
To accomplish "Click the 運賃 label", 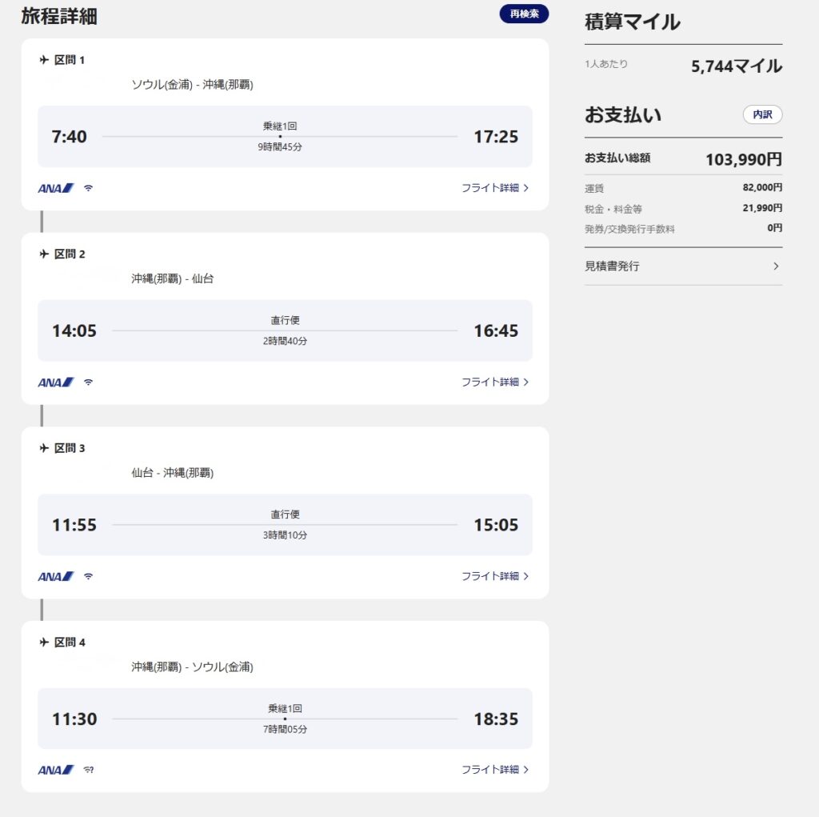I will coord(594,188).
